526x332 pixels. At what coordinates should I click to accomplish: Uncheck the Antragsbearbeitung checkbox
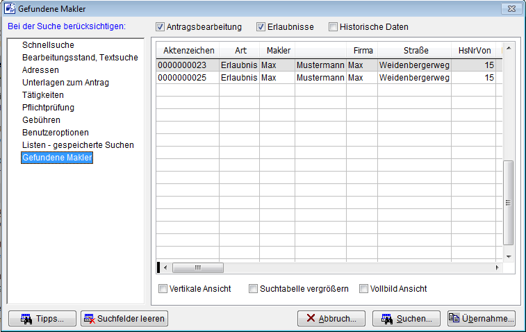161,27
